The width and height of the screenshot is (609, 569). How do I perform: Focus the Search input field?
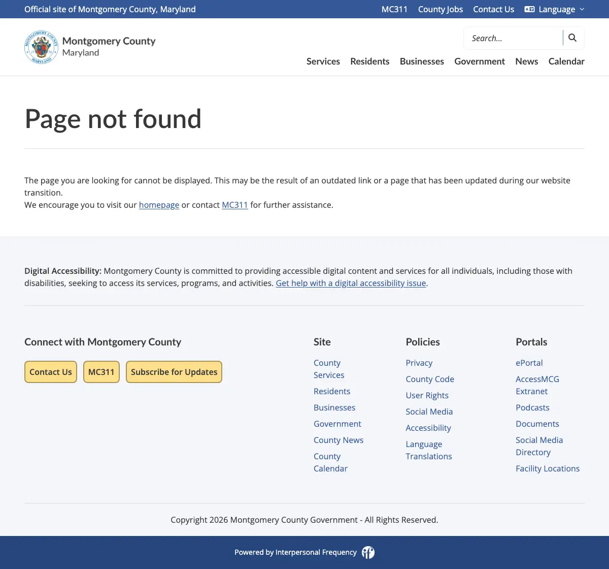click(x=513, y=38)
